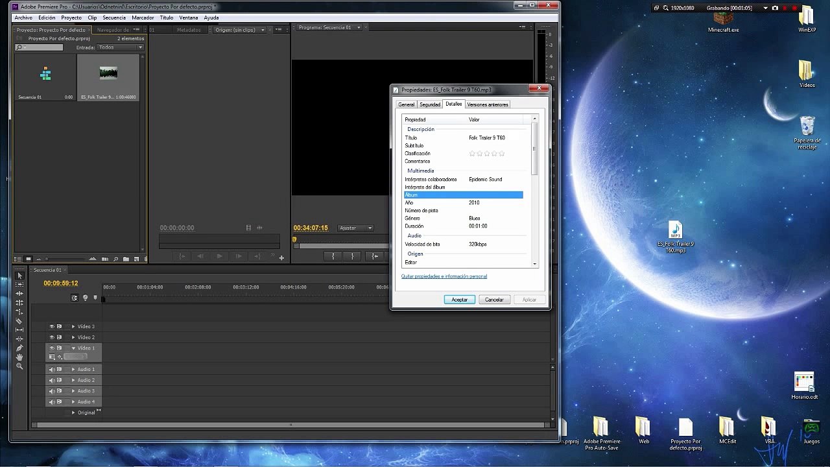Click Mark Out button in Program monitor
The image size is (830, 467).
tap(352, 256)
